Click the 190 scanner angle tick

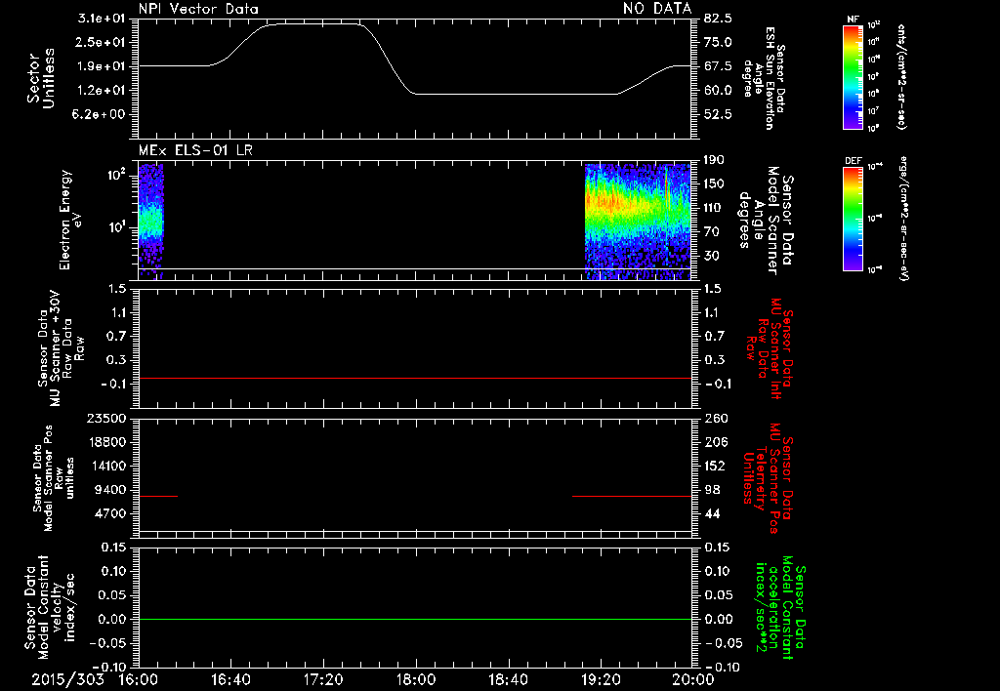(x=714, y=160)
